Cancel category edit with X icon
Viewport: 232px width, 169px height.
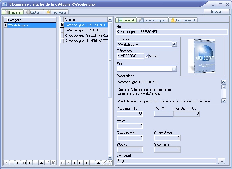(x=53, y=163)
